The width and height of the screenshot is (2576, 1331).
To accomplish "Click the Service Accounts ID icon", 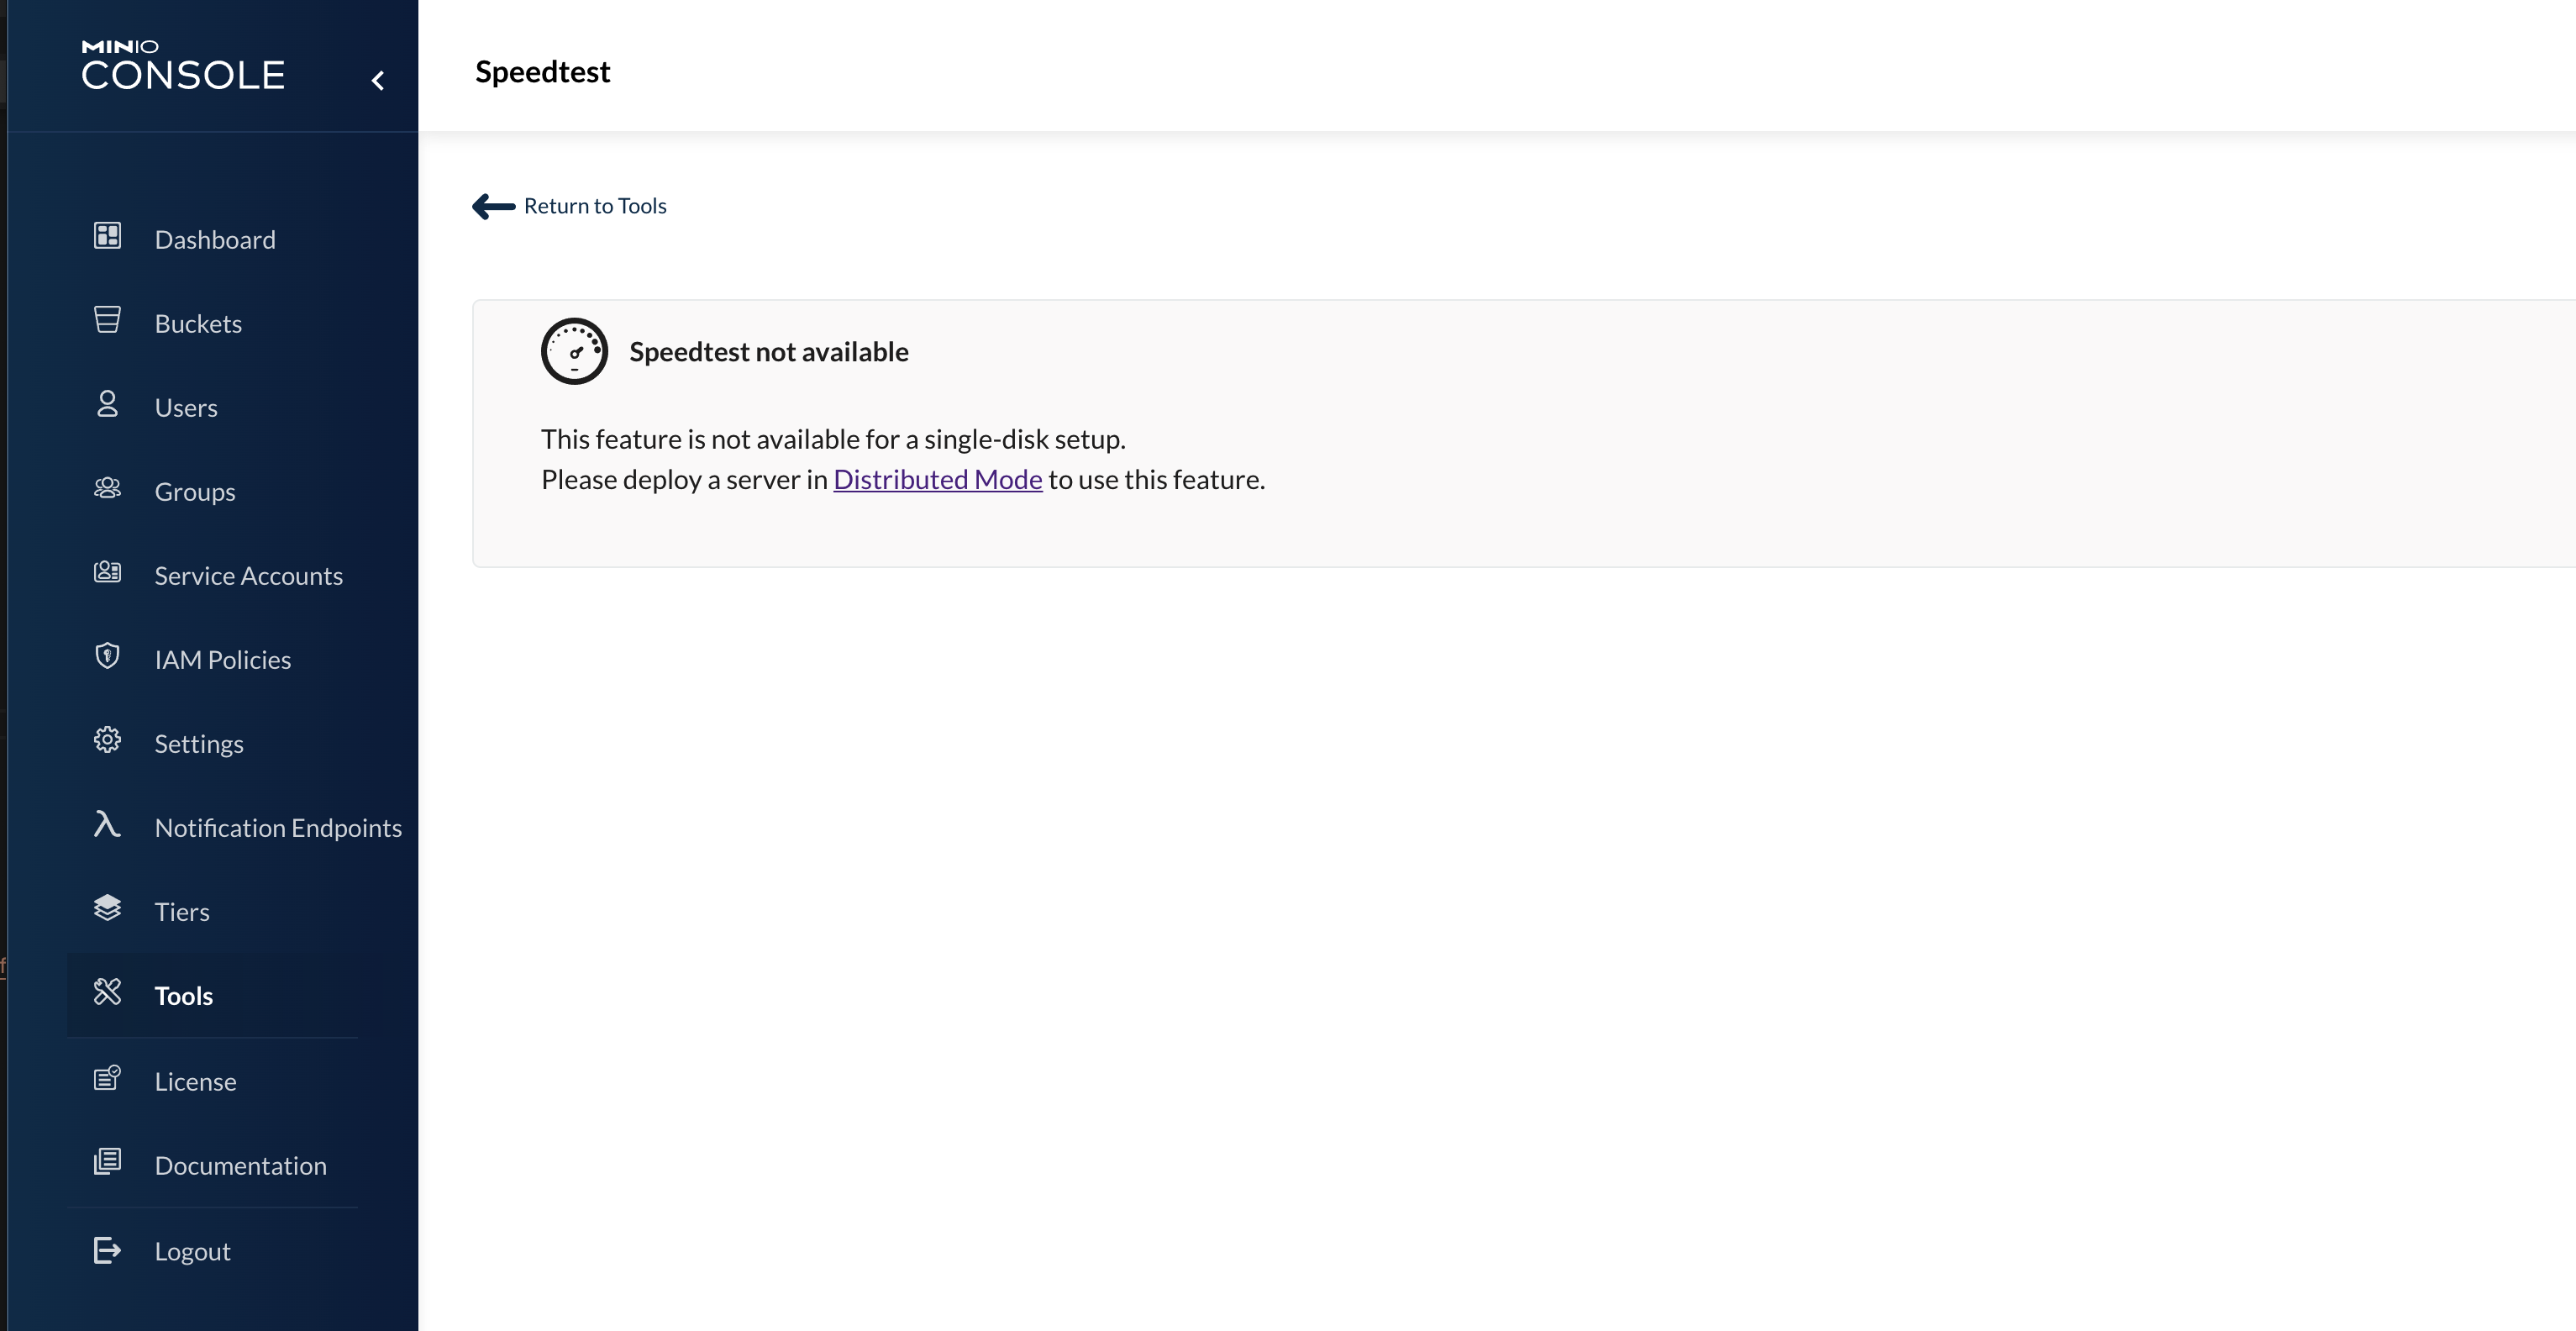I will tap(107, 572).
